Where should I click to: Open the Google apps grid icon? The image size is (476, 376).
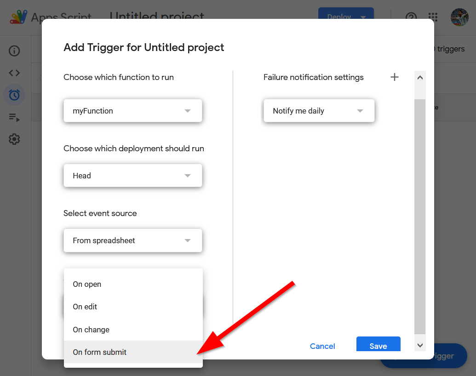click(433, 17)
